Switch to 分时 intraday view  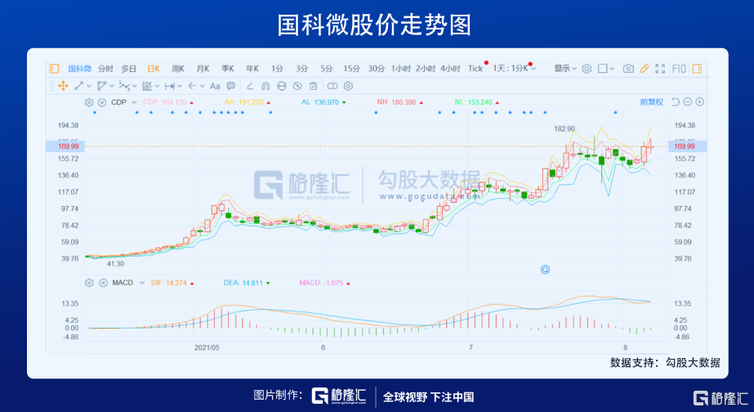point(105,69)
